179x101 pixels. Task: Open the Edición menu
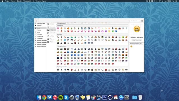click(19, 1)
